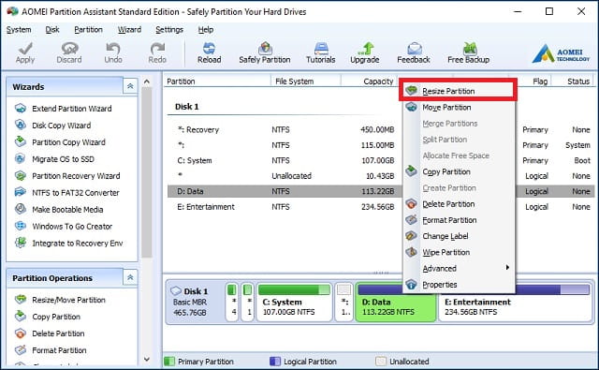
Task: Collapse the Partition Operations panel
Action: coord(130,277)
